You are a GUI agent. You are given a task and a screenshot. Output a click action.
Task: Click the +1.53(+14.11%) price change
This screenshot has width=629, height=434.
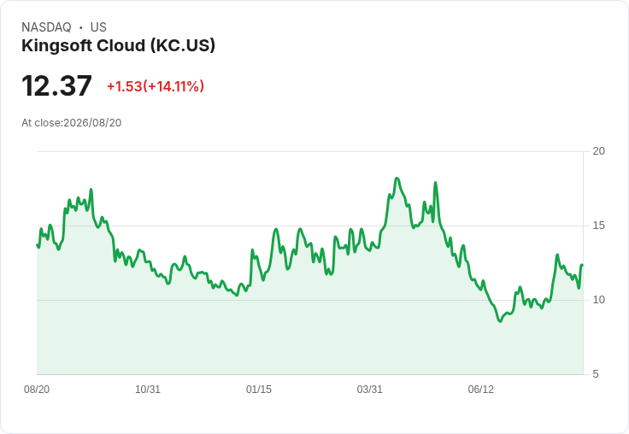[156, 86]
